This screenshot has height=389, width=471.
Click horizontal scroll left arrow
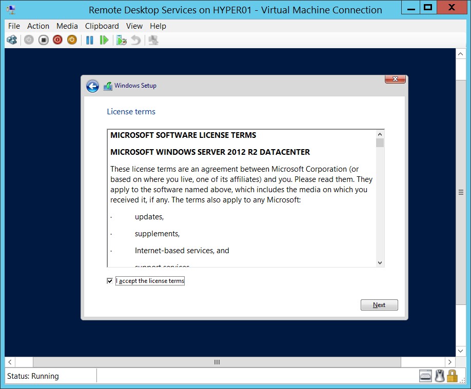click(10, 362)
